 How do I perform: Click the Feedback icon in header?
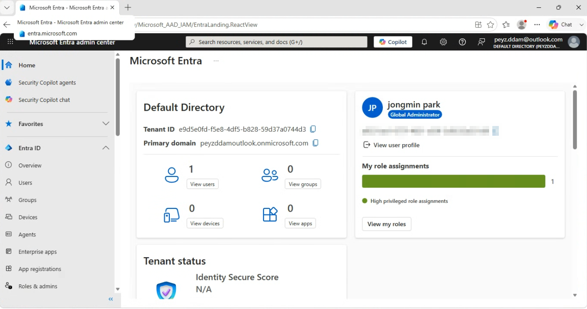[x=481, y=42]
